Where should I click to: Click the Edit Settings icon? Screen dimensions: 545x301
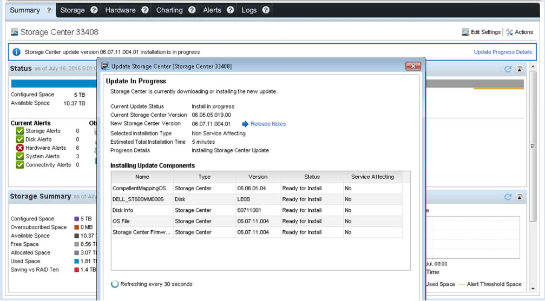click(x=465, y=32)
